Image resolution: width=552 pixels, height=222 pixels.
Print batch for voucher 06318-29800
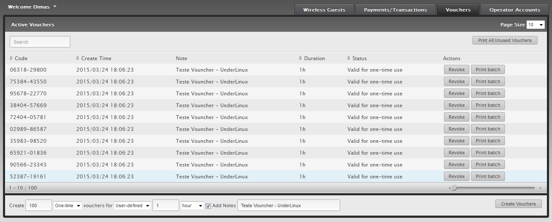pyautogui.click(x=488, y=69)
